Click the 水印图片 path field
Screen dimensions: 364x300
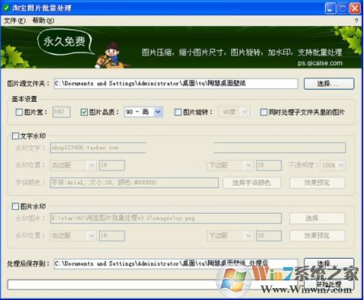click(166, 218)
